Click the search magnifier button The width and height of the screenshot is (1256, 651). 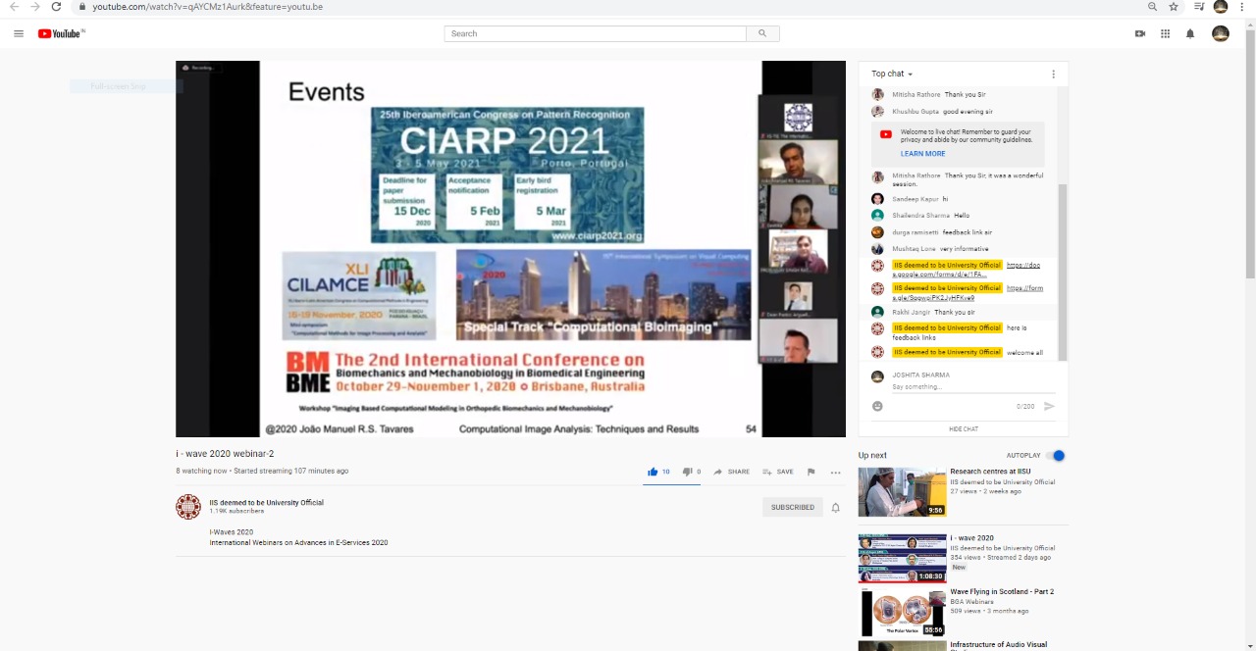[x=762, y=33]
